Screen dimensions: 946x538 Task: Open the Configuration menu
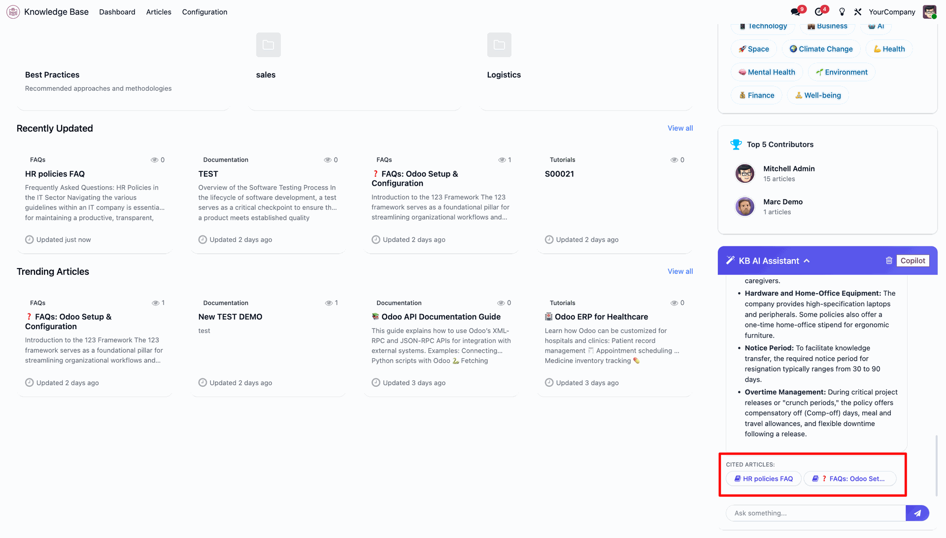coord(204,12)
